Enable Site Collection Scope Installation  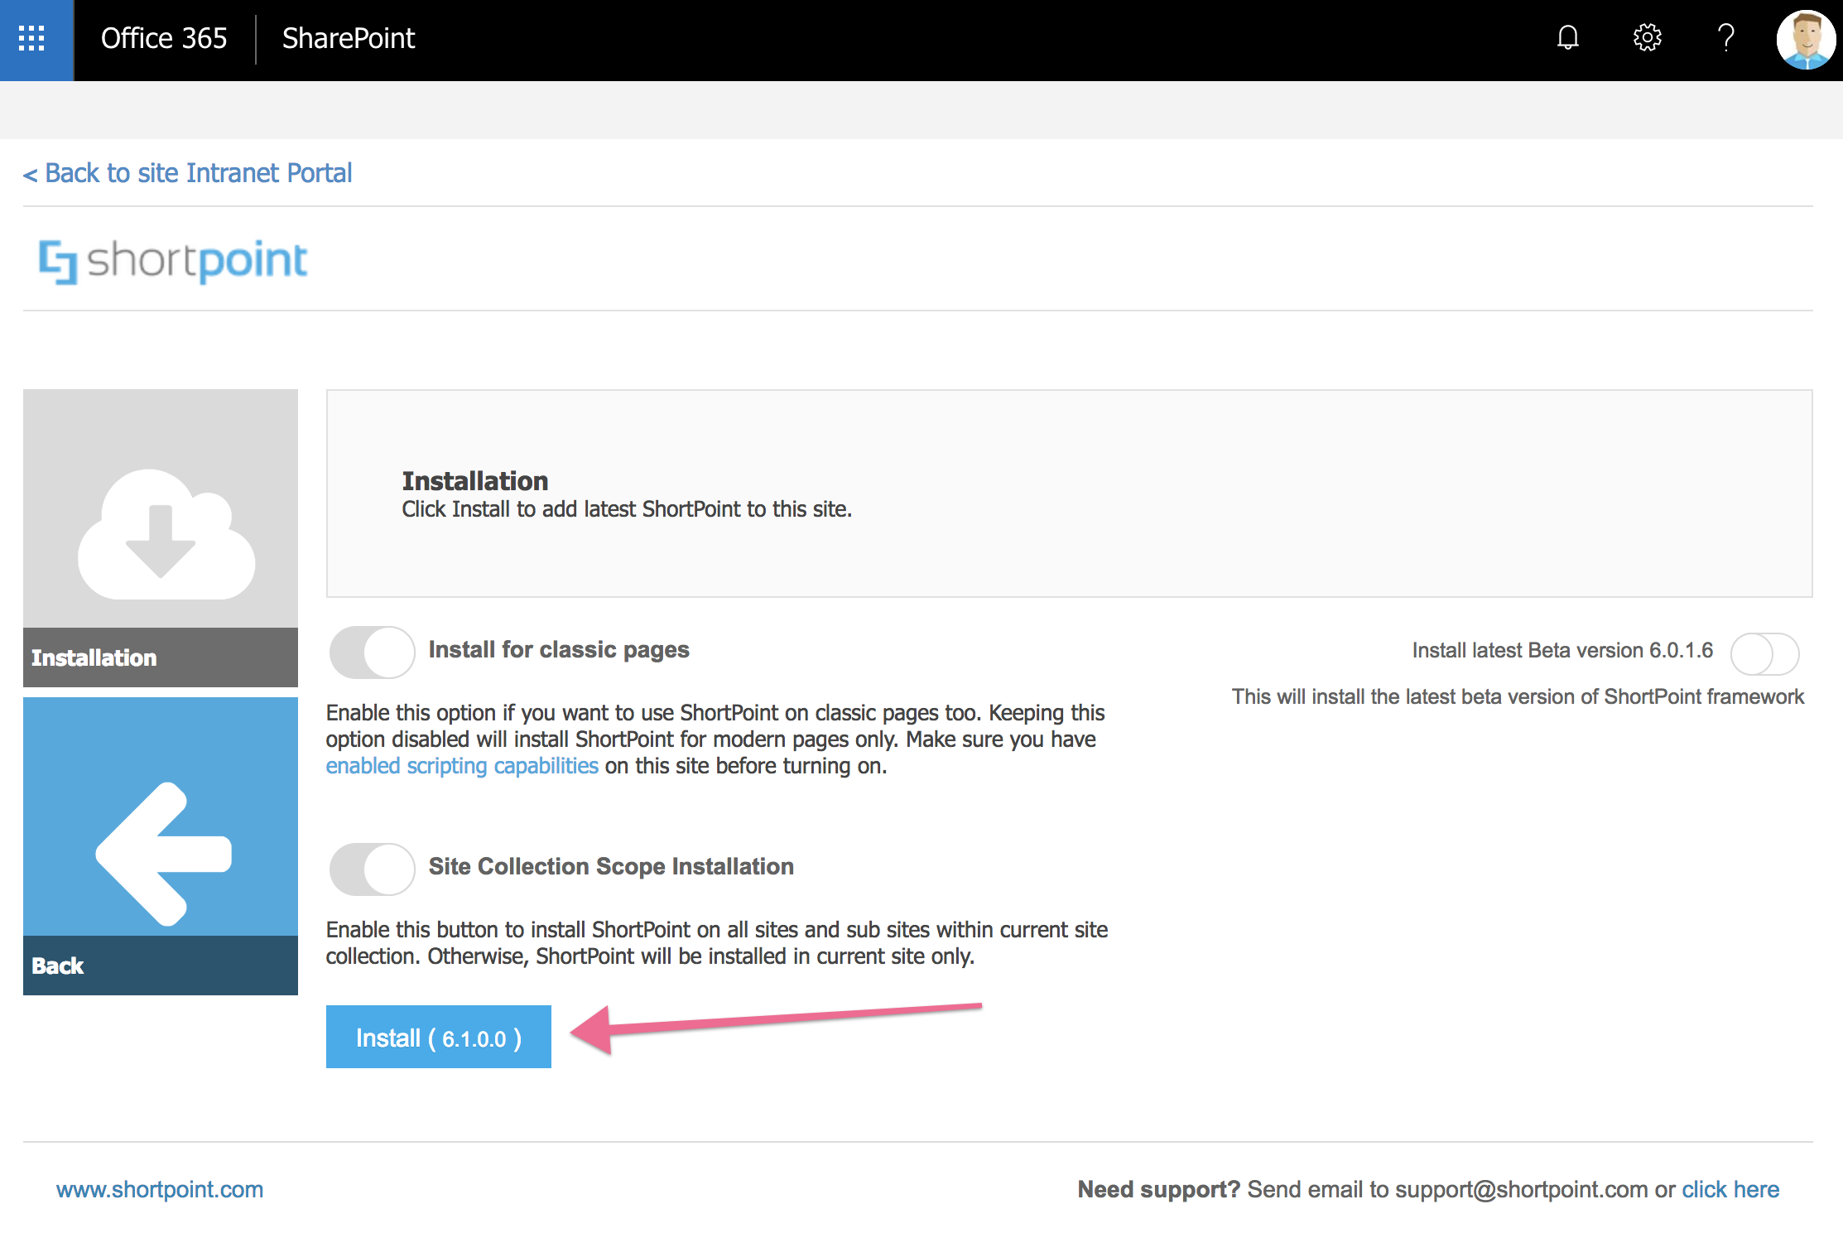372,868
